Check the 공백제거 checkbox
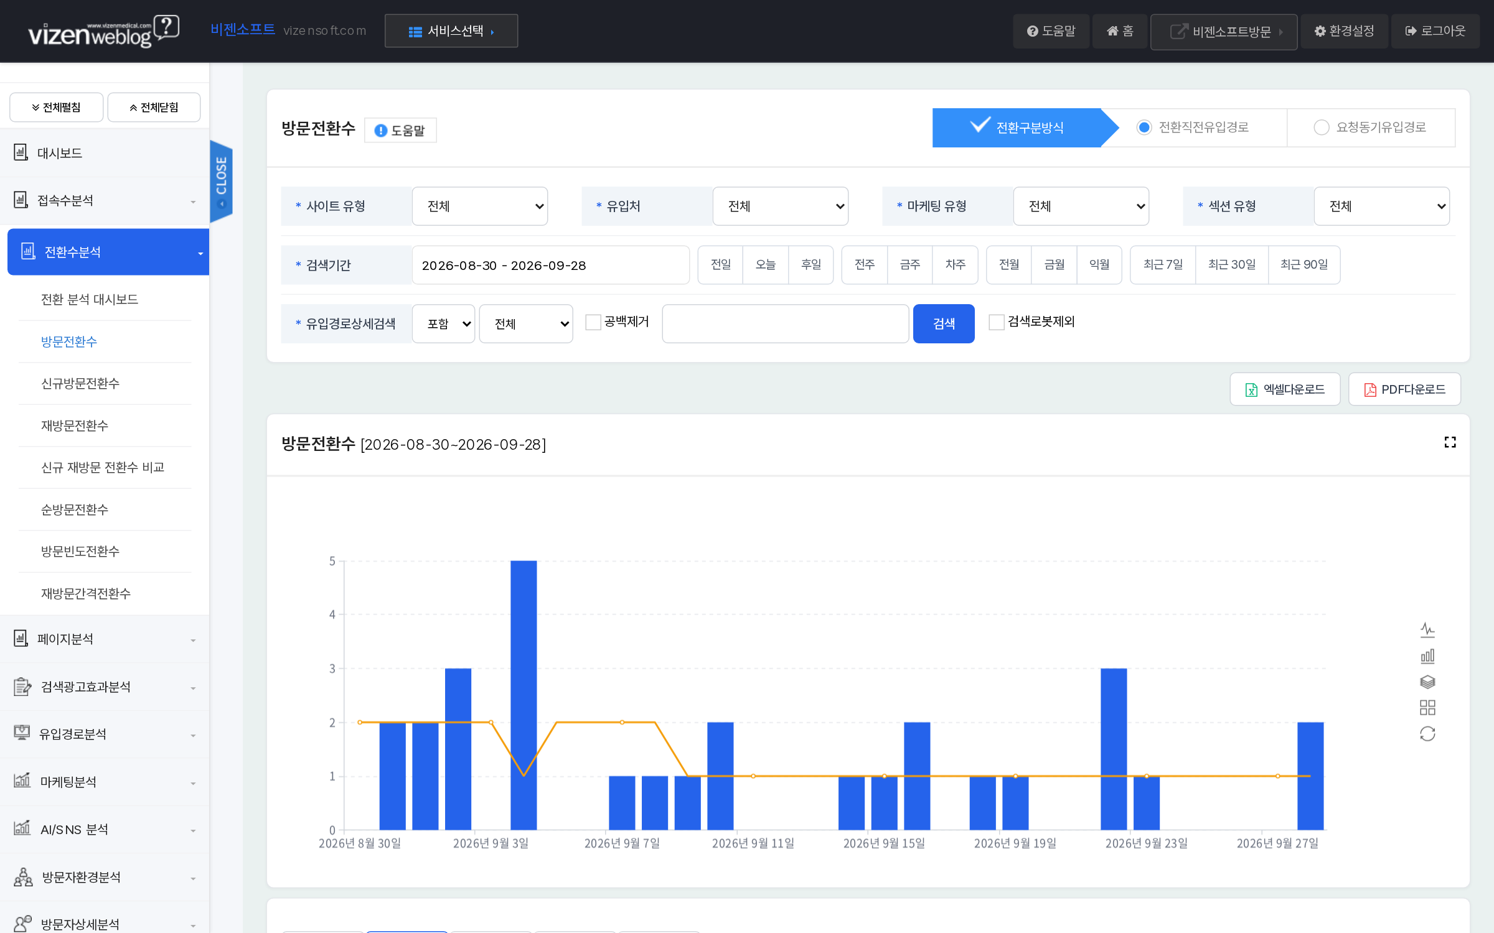This screenshot has height=933, width=1494. pos(593,322)
